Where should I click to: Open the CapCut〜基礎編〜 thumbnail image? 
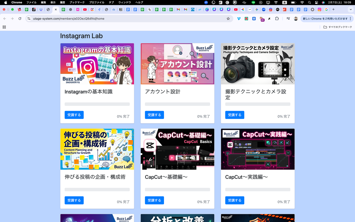(177, 149)
